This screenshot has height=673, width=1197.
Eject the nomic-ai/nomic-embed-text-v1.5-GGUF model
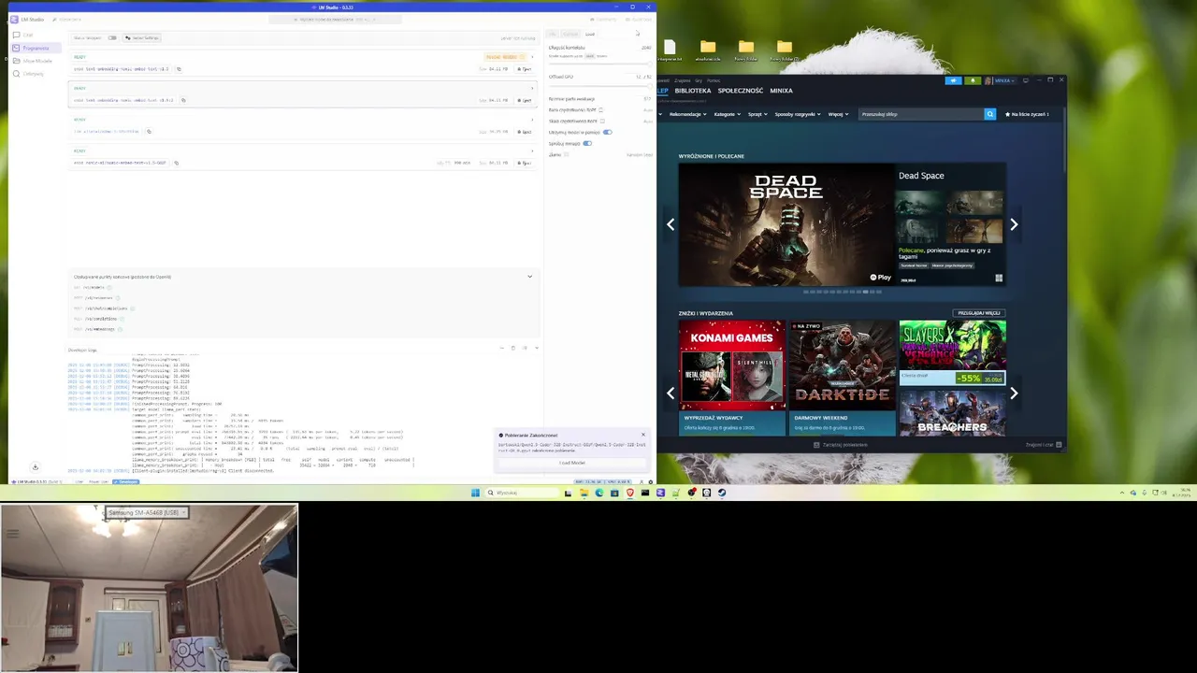click(x=526, y=163)
